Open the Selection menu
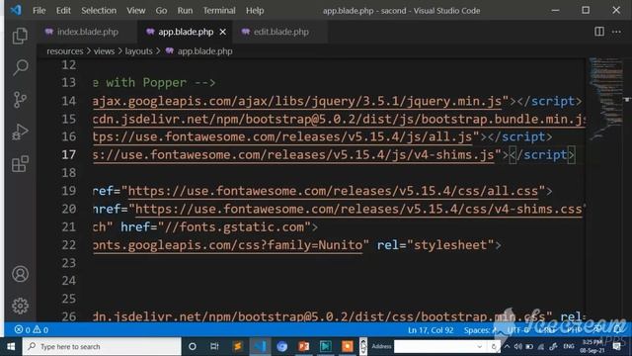The width and height of the screenshot is (632, 356). tap(99, 11)
